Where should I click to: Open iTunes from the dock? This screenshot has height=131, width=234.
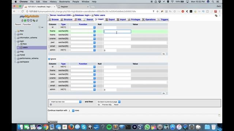tap(179, 127)
